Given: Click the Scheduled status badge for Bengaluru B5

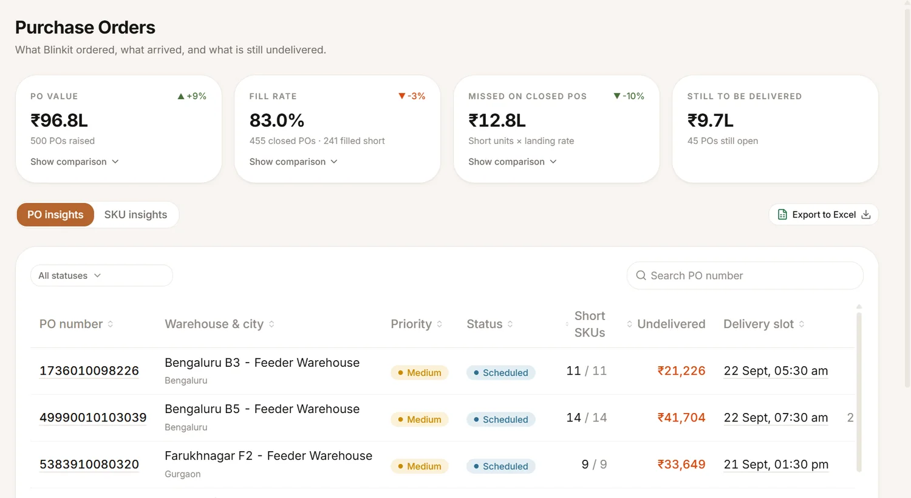Looking at the screenshot, I should 500,420.
